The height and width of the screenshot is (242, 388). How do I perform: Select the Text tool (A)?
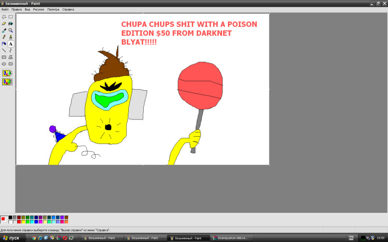pyautogui.click(x=11, y=44)
